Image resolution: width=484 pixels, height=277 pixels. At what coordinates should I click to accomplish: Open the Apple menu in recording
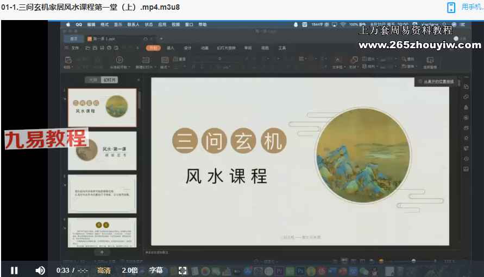(68, 24)
